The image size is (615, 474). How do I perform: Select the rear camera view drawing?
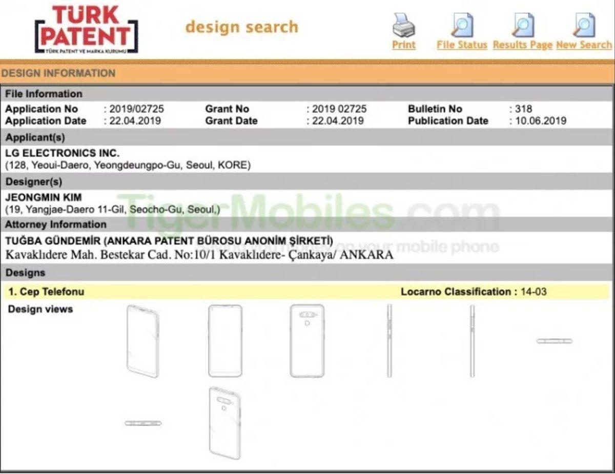coord(307,340)
